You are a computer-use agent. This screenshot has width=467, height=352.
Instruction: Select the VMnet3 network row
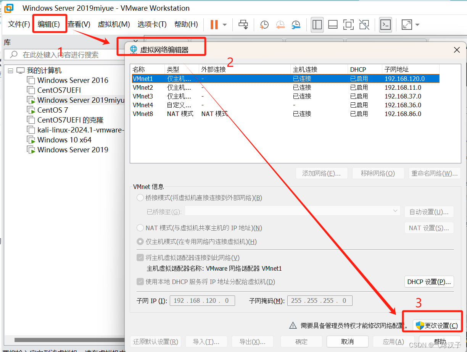click(285, 96)
